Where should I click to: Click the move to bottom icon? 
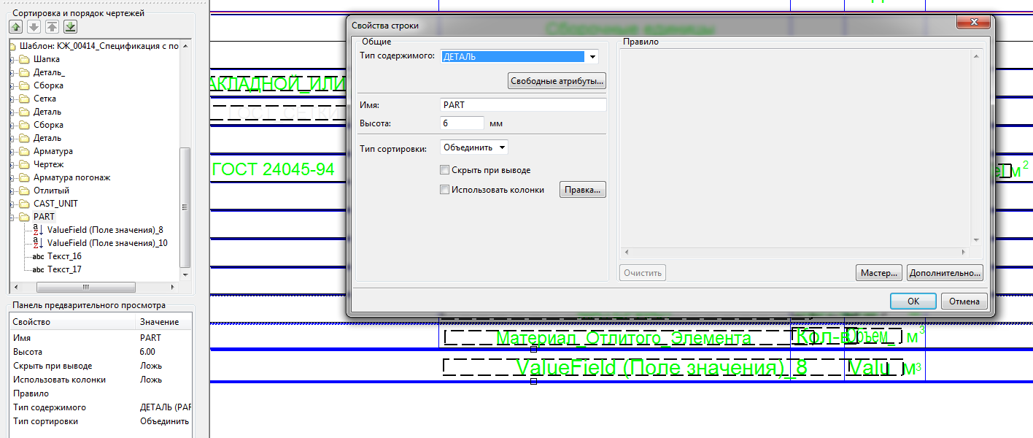tap(70, 27)
